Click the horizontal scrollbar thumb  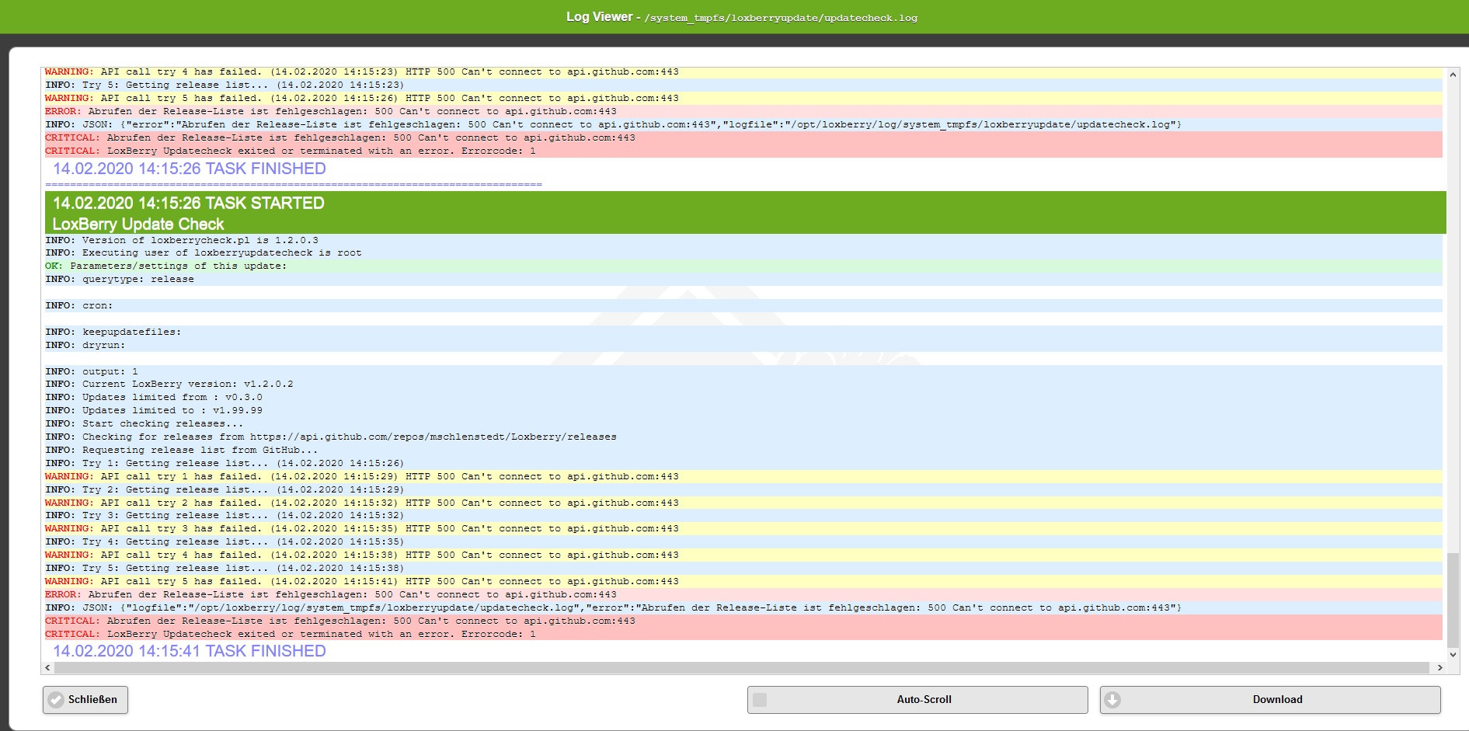pos(742,667)
